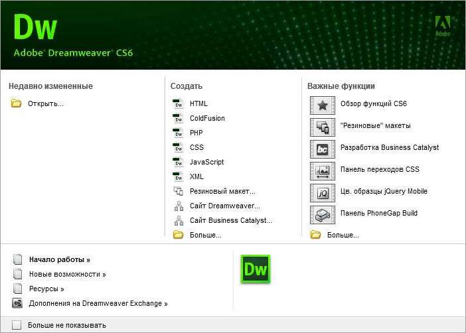Open Разработка Business Catalyst link
This screenshot has height=333, width=466.
click(390, 147)
